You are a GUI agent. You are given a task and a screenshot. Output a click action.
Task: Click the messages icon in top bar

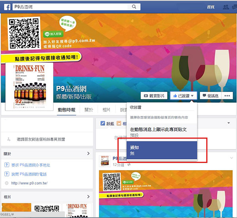click(235, 7)
